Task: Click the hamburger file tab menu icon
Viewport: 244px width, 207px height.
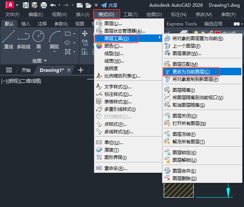Action: coord(9,70)
